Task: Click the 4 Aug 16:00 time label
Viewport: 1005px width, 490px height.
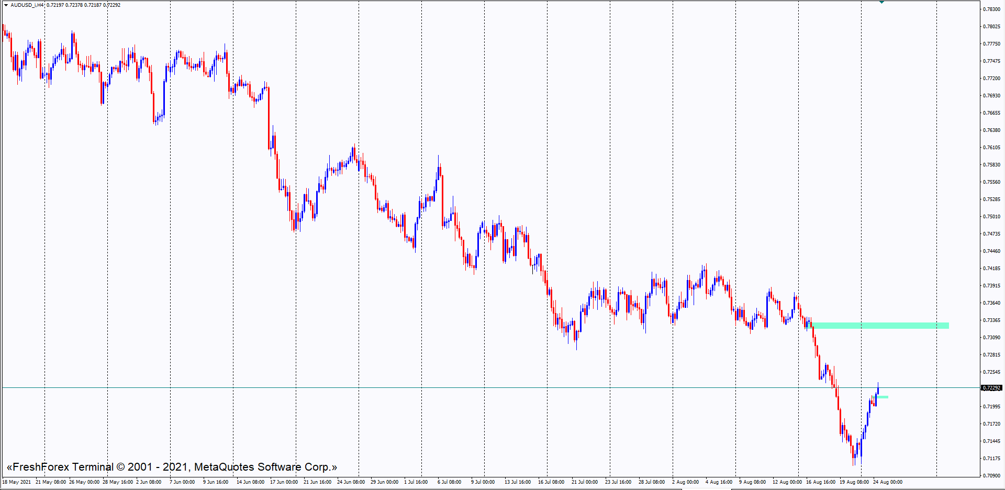Action: 719,482
